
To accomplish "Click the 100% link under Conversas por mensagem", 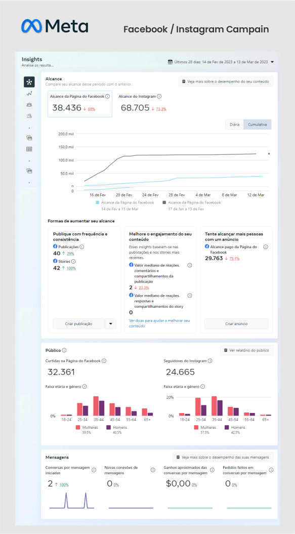I will pos(64,485).
